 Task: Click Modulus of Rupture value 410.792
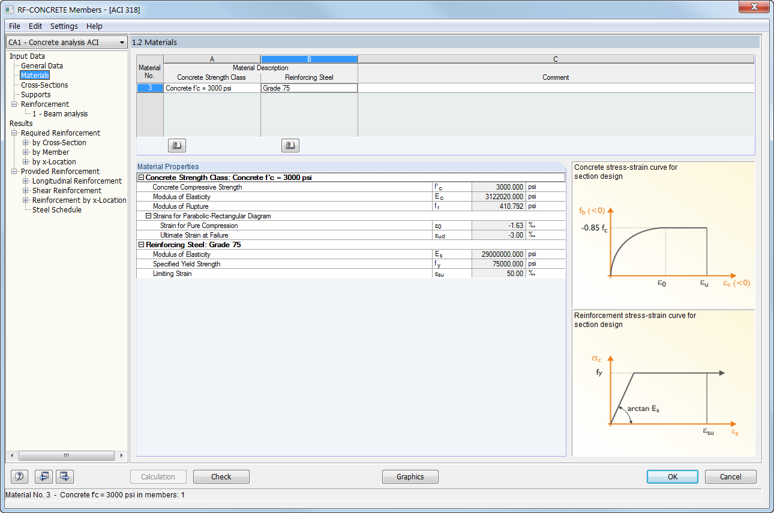tap(499, 206)
